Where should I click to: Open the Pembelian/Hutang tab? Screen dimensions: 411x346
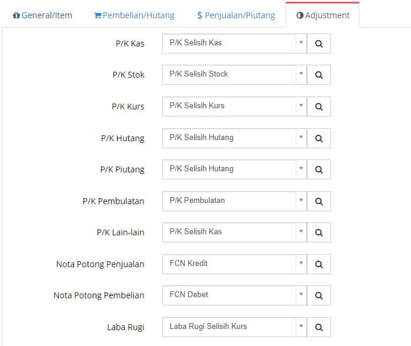[x=134, y=15]
